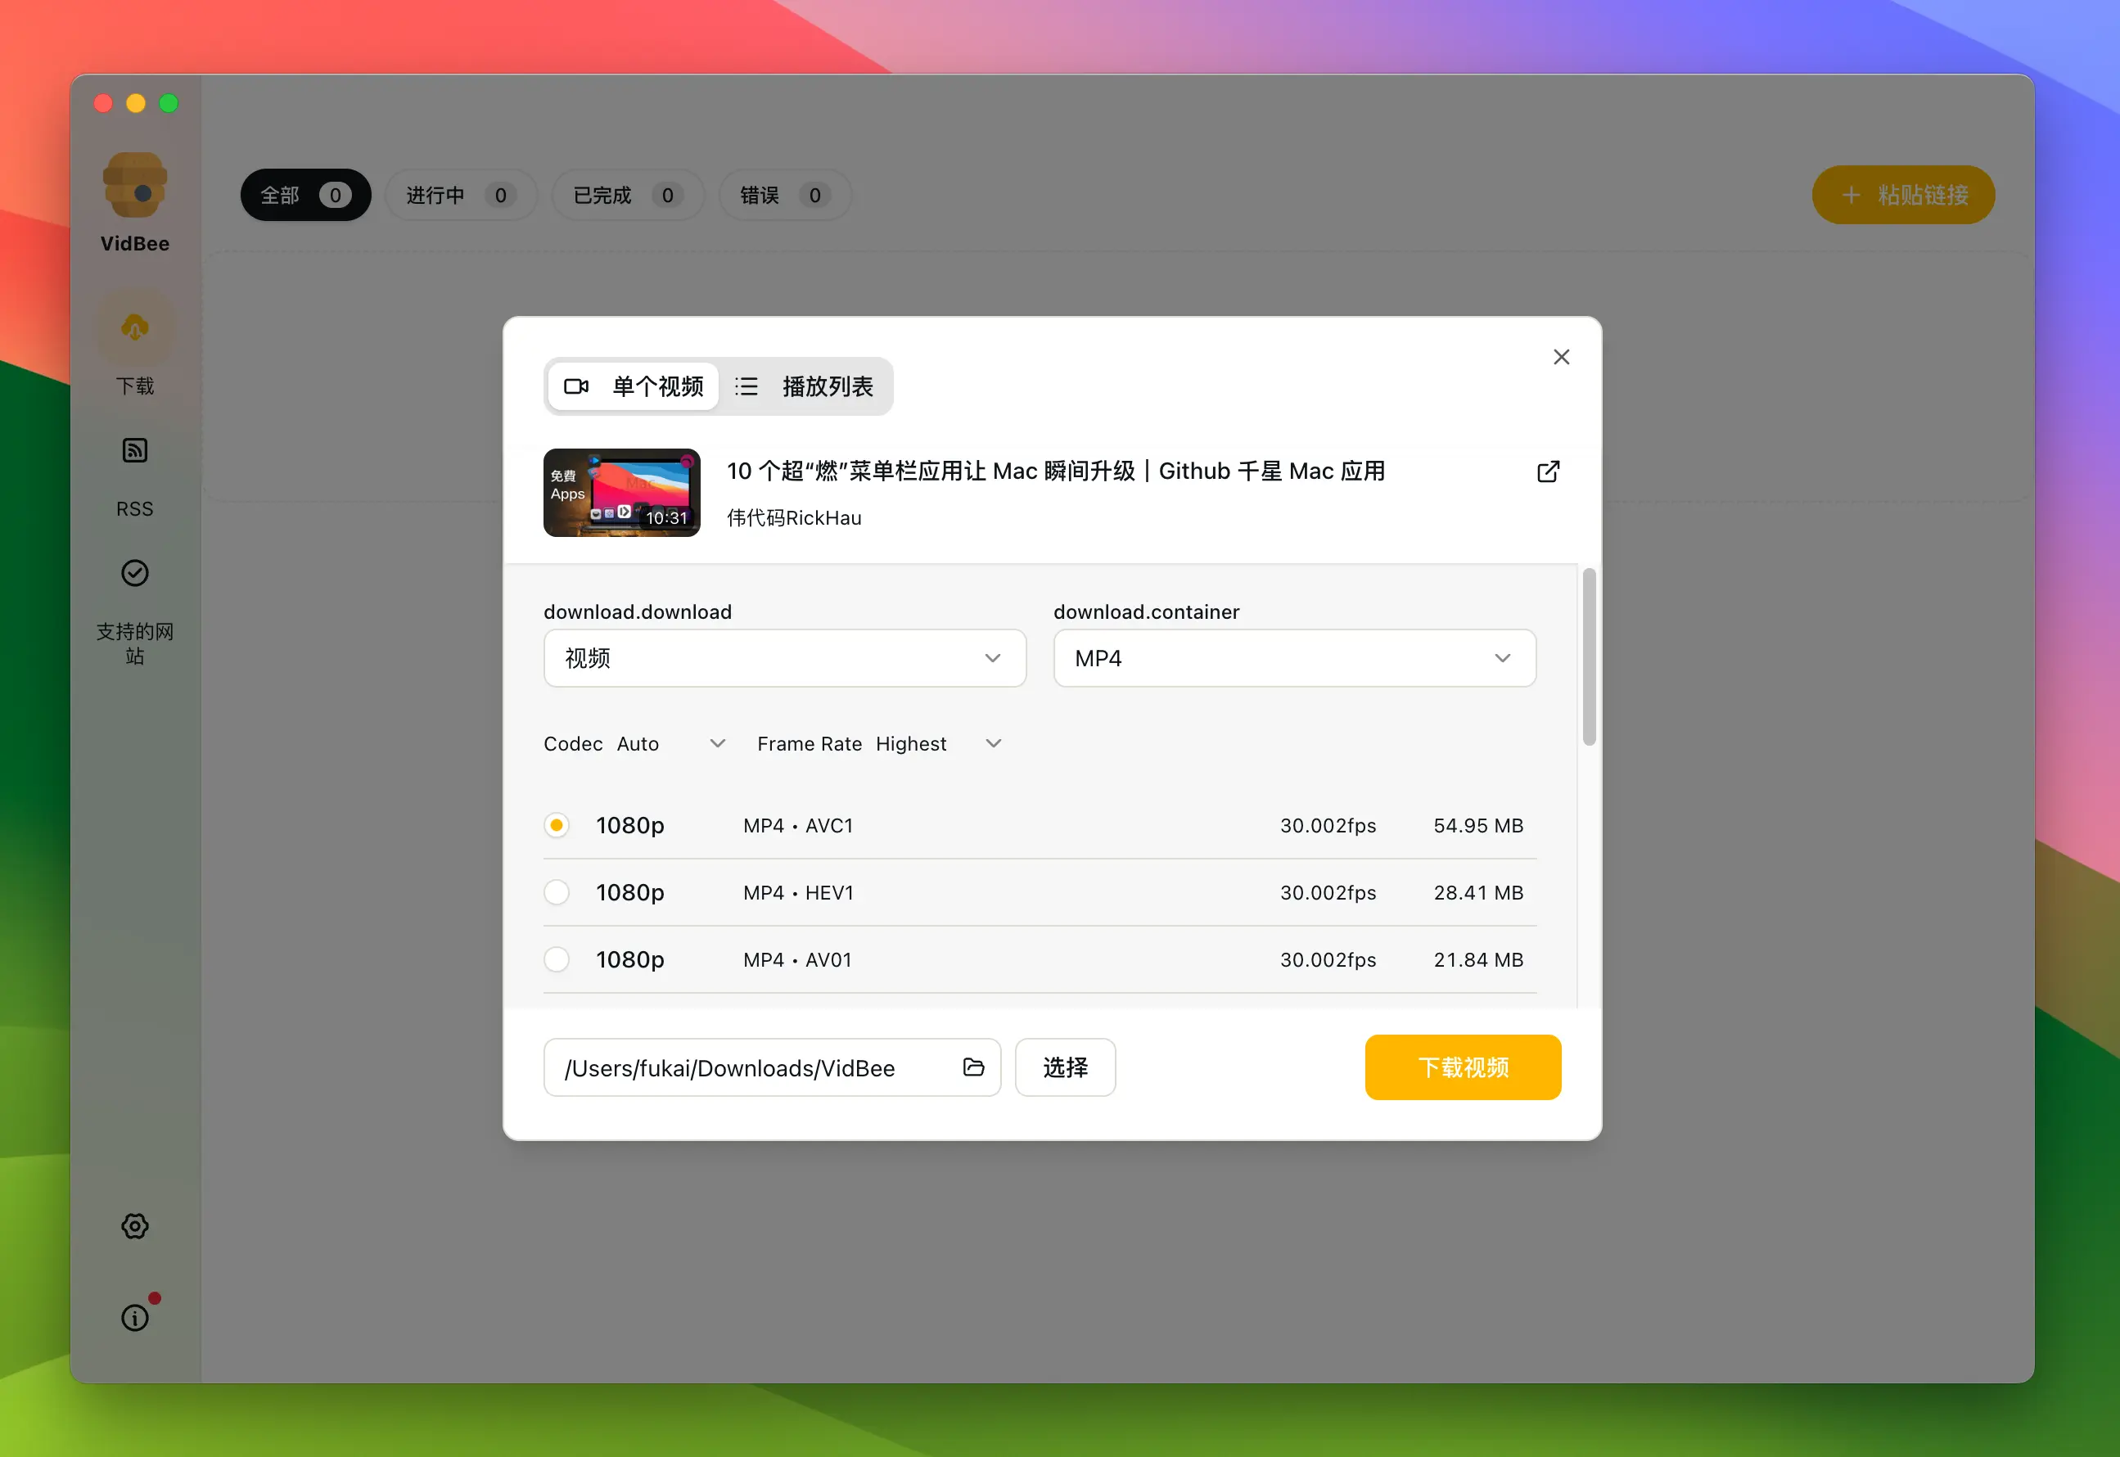Open the MP4 container dropdown

1294,658
